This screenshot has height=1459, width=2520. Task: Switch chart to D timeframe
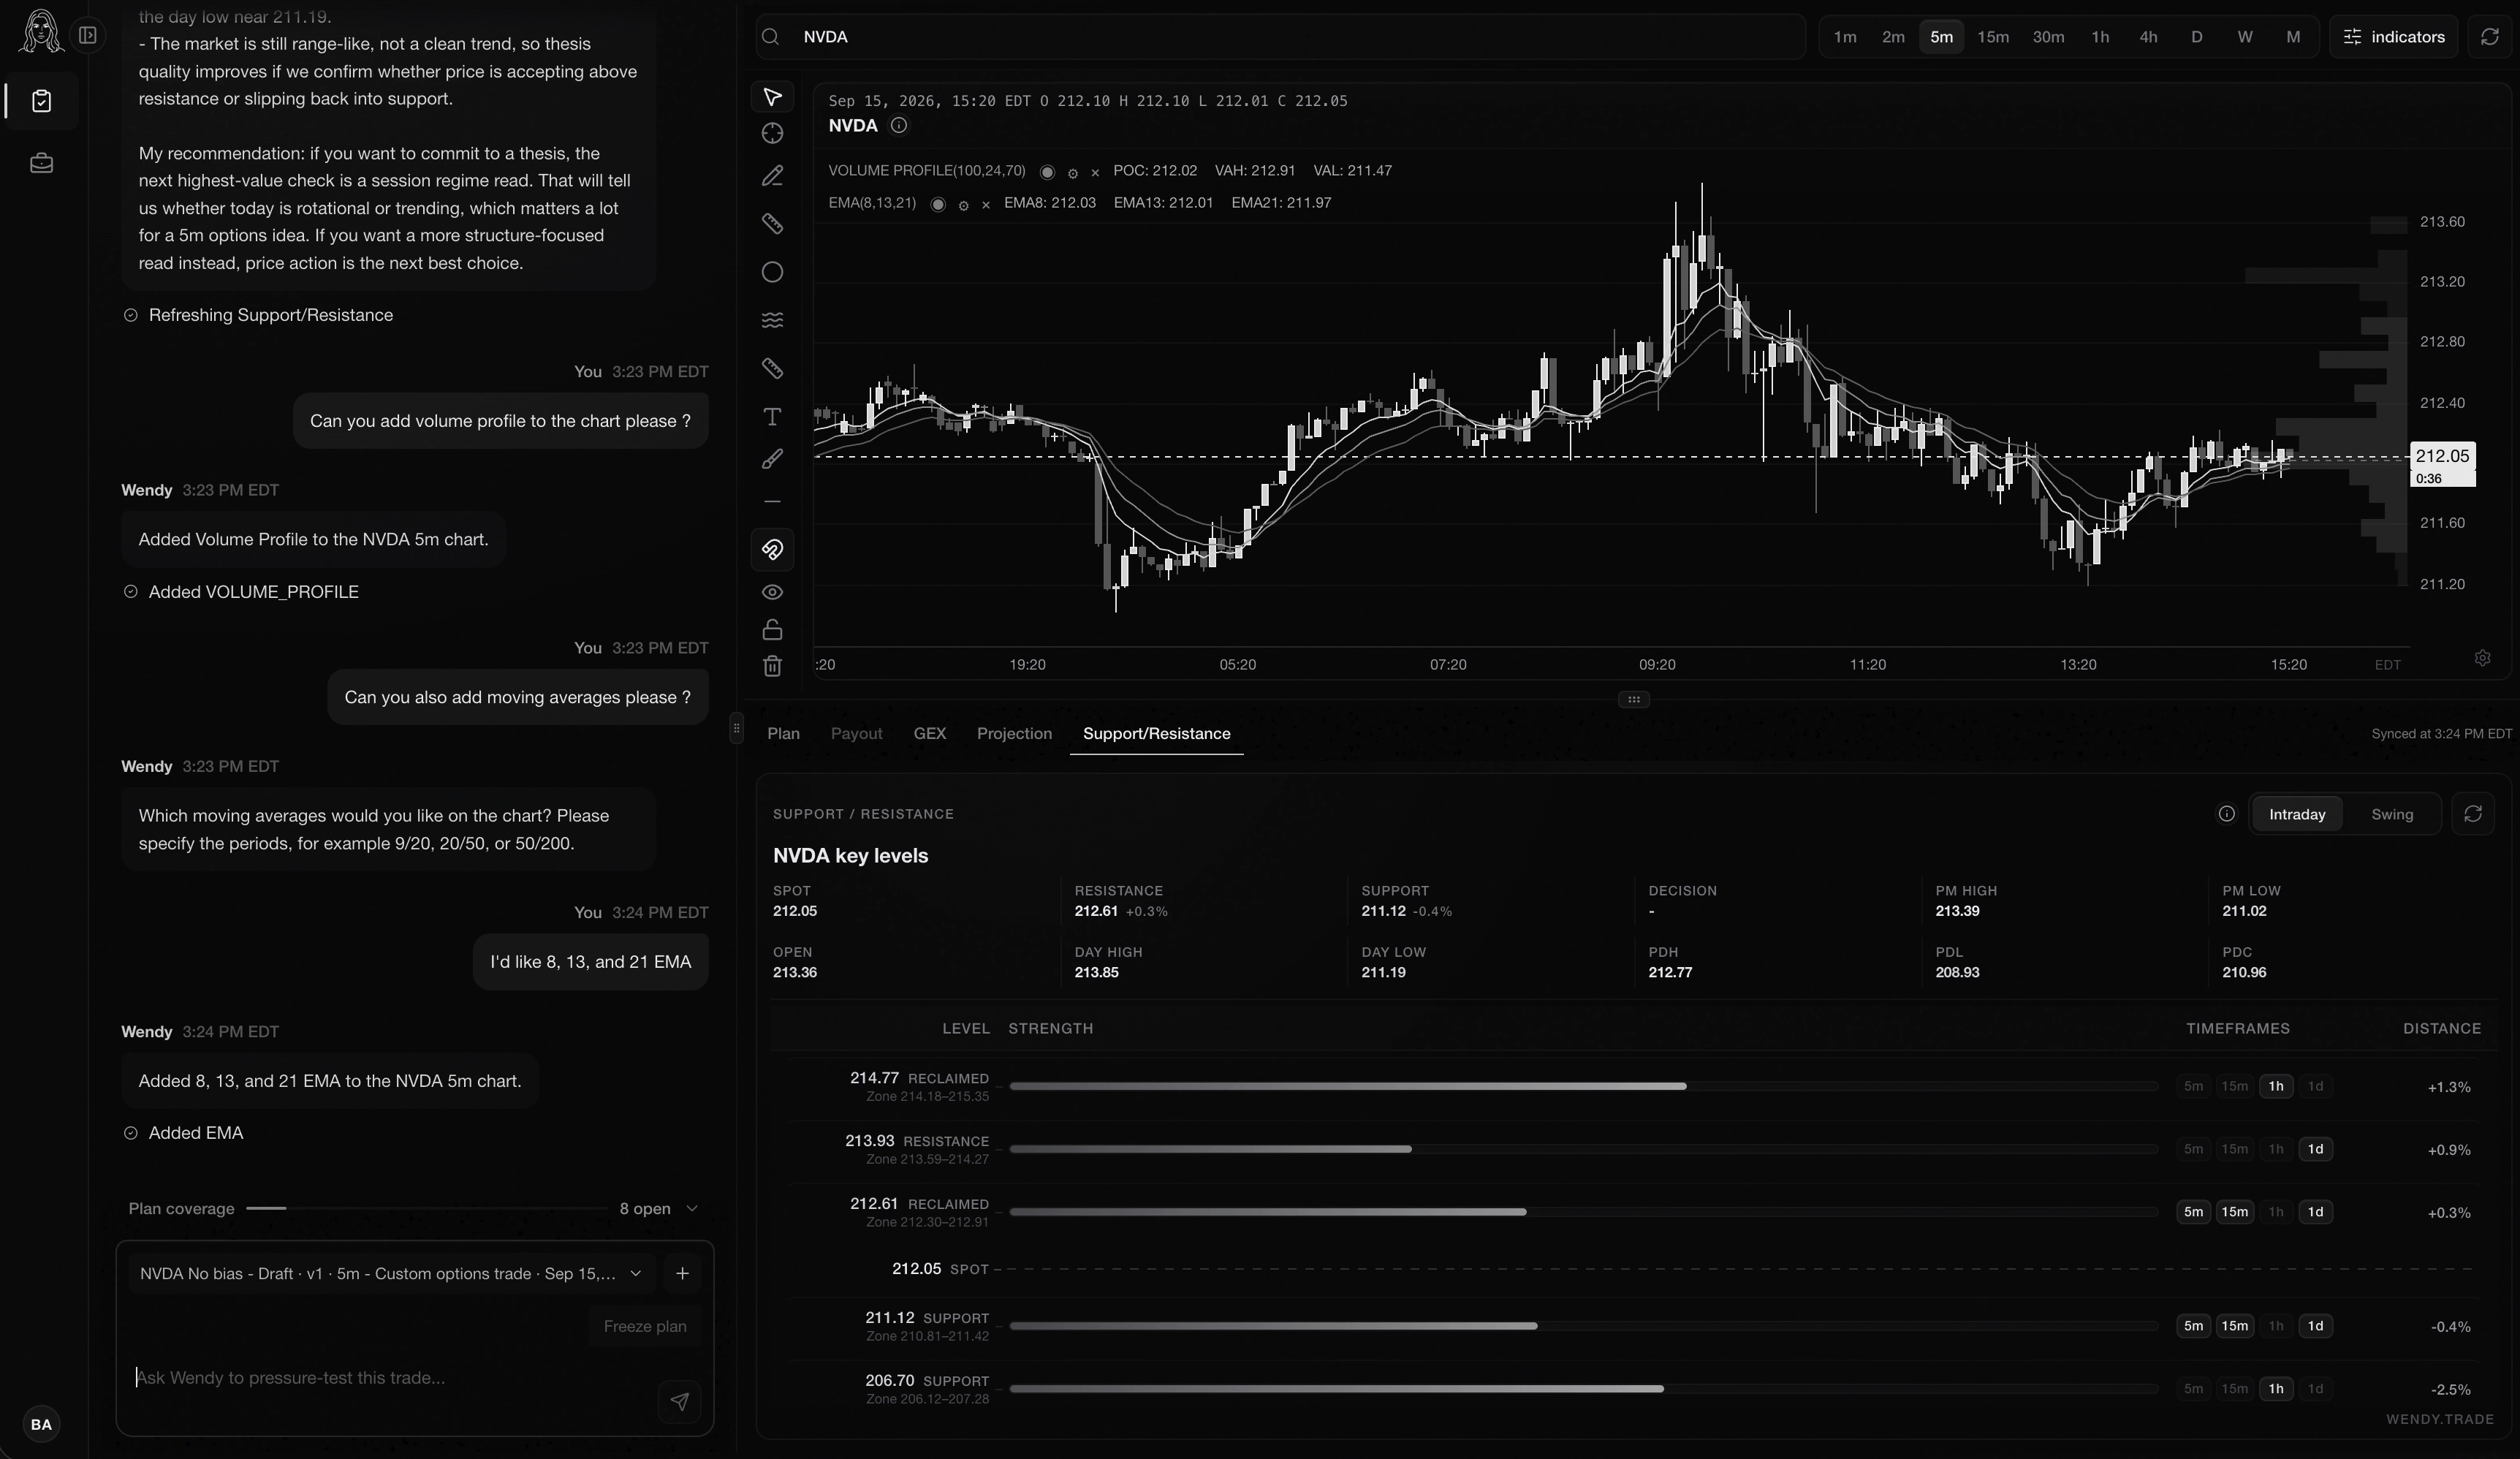(x=2196, y=37)
